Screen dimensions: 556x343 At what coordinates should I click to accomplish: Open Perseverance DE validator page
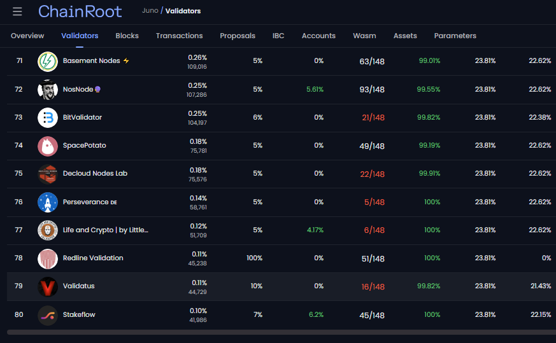[90, 202]
